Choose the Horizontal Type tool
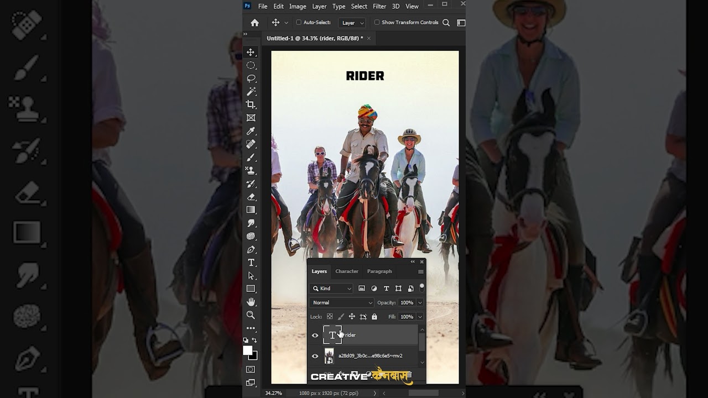Image resolution: width=708 pixels, height=398 pixels. (x=251, y=262)
